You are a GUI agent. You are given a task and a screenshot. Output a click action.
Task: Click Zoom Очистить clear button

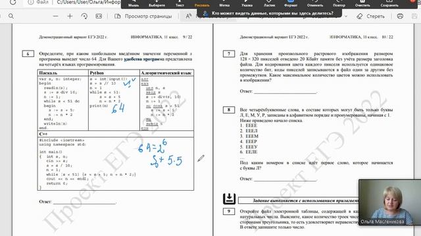point(362,4)
